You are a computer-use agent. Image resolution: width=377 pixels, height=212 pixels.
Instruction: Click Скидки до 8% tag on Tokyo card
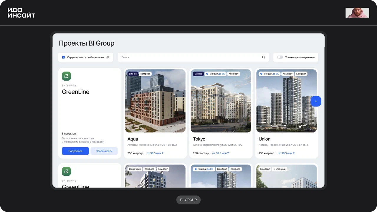point(215,74)
